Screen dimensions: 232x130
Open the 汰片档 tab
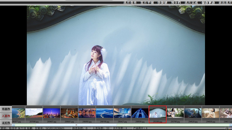pos(6,123)
